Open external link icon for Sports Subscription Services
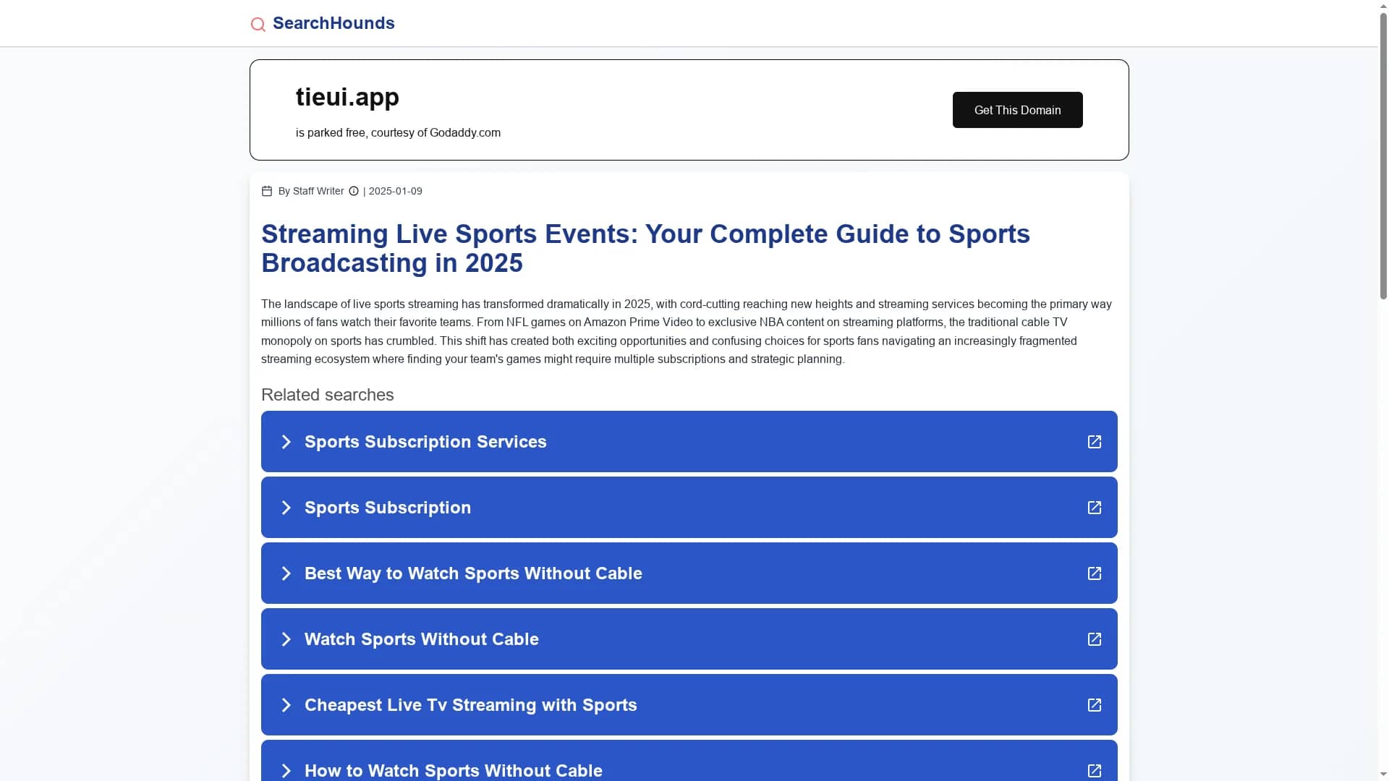 [x=1095, y=442]
